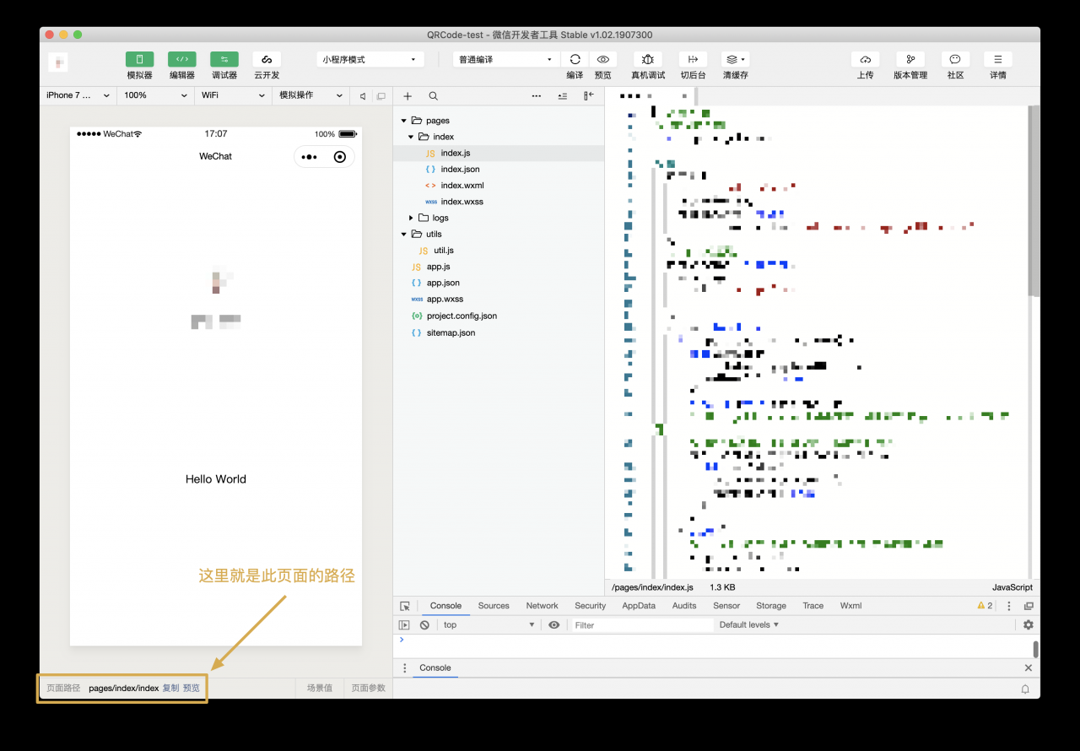This screenshot has height=751, width=1080.
Task: Click the 切后台 switch-to-background icon
Action: (x=693, y=59)
